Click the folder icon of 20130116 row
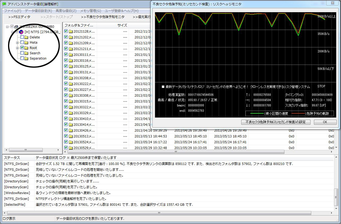 point(70,60)
